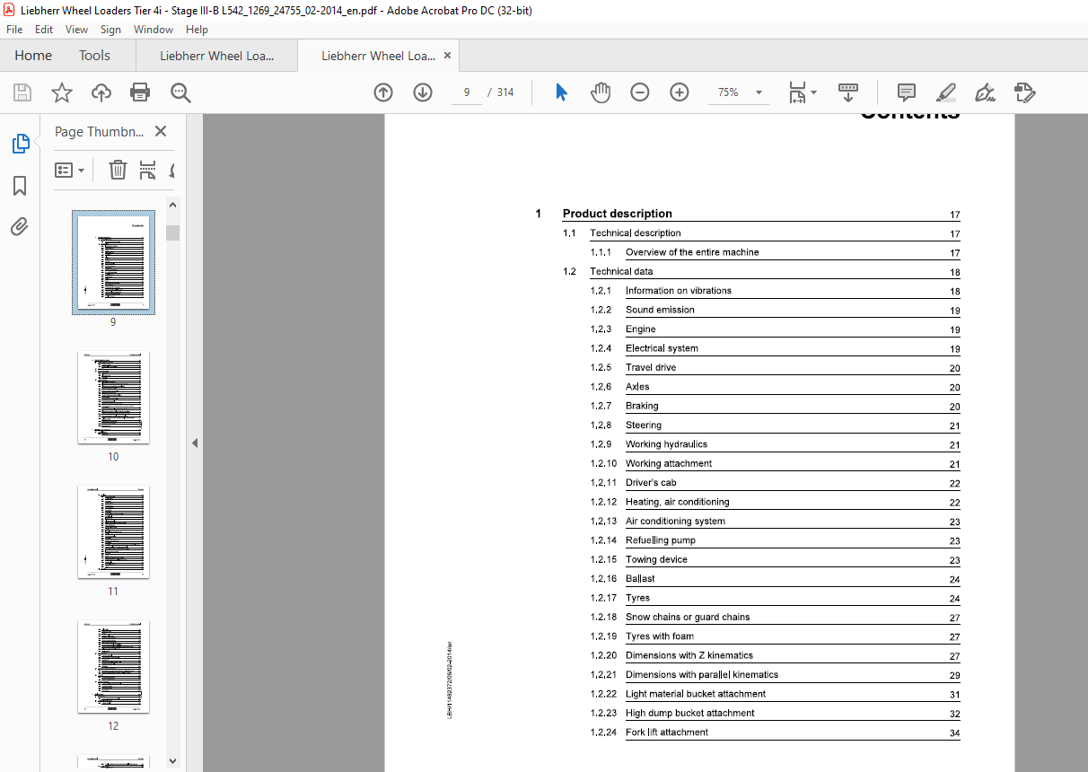Viewport: 1088px width, 772px height.
Task: Switch to the Tools tab
Action: (94, 56)
